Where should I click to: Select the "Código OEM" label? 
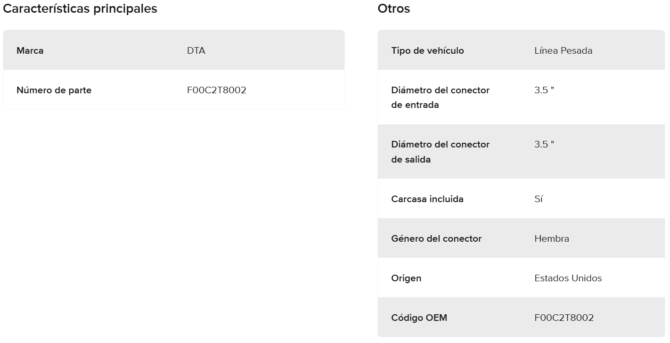pos(419,318)
